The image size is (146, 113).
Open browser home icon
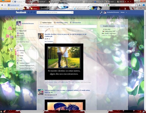(x=140, y=5)
